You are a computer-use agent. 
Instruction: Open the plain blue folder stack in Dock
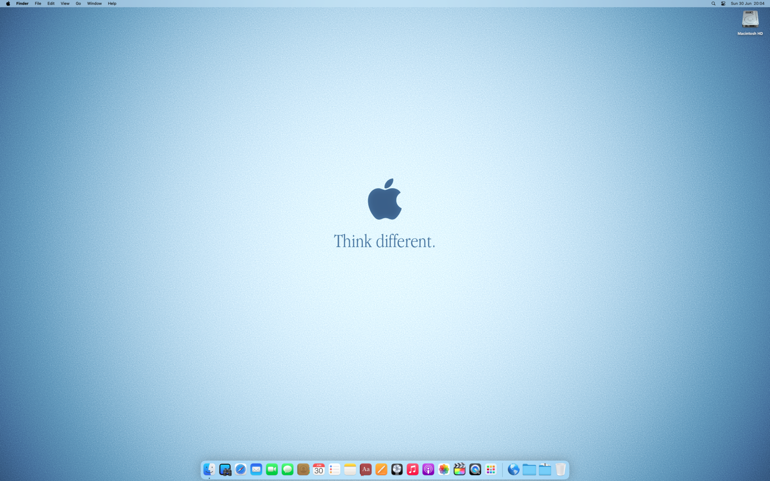point(529,469)
